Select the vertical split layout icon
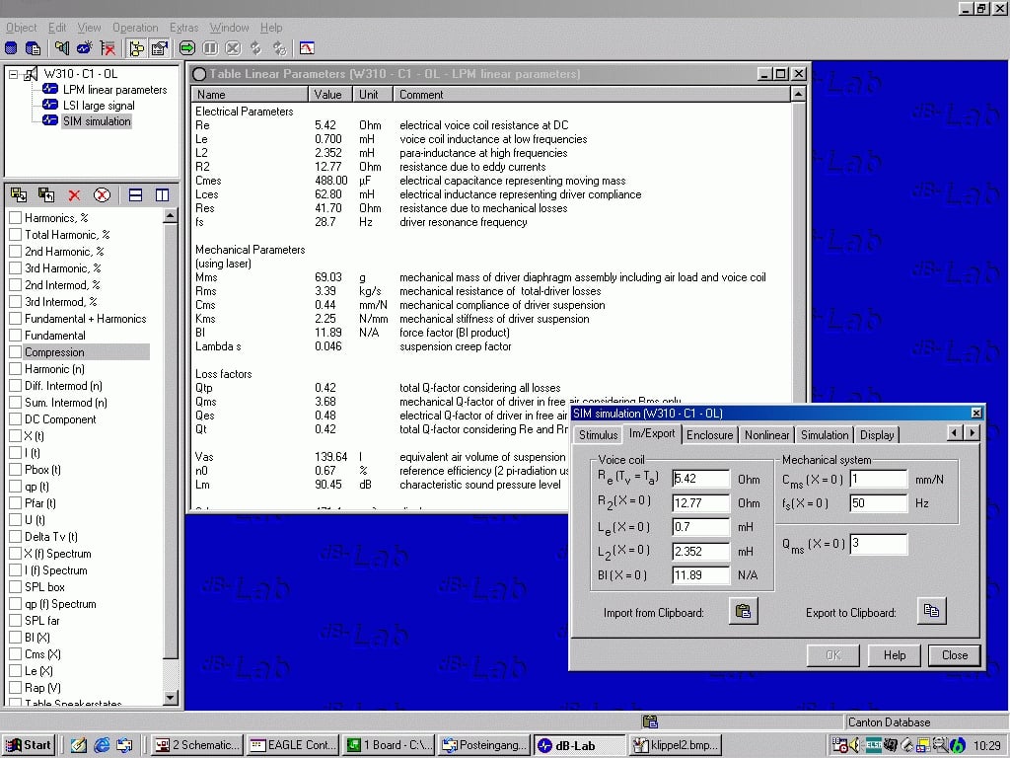This screenshot has height=758, width=1010. pyautogui.click(x=162, y=195)
